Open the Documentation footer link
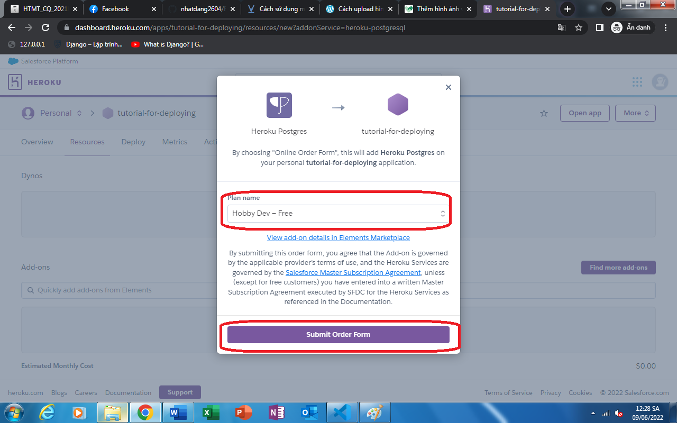Screen dimensions: 677x423 point(128,393)
